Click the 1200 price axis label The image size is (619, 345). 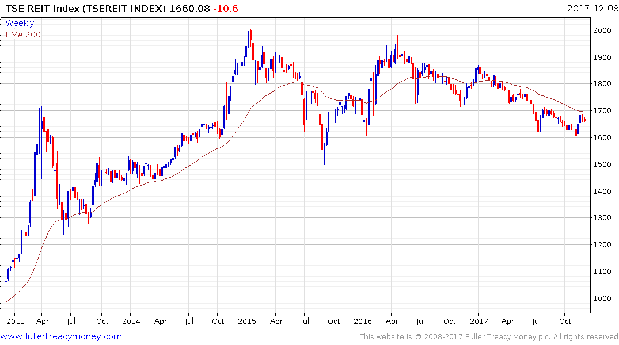coord(602,244)
